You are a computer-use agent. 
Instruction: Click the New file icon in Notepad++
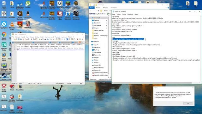pyautogui.click(x=14, y=39)
